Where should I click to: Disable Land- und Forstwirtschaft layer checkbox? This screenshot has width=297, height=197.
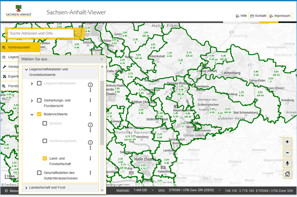45,159
